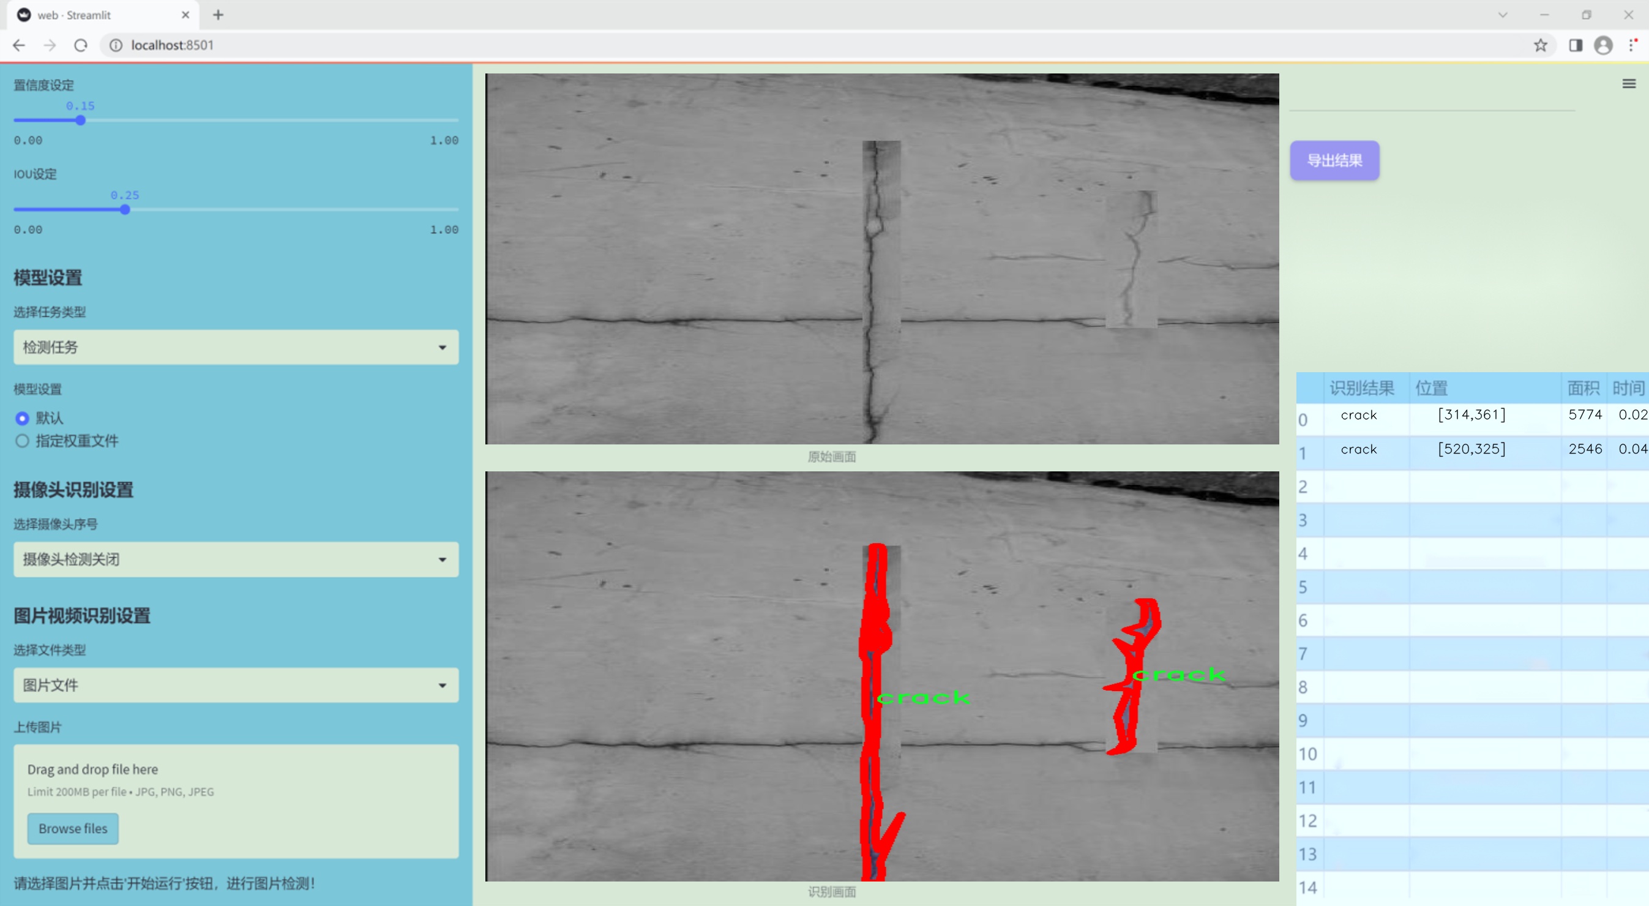The width and height of the screenshot is (1649, 906).
Task: Click row index 10 in results table
Action: tap(1309, 754)
